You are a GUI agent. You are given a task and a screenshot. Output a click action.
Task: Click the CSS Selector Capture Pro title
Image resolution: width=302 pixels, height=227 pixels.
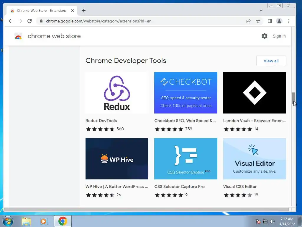click(x=179, y=187)
